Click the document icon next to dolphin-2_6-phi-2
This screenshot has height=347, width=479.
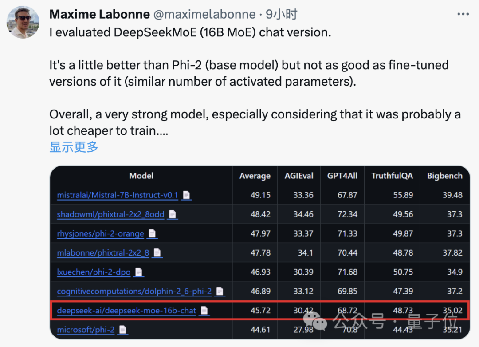click(220, 292)
